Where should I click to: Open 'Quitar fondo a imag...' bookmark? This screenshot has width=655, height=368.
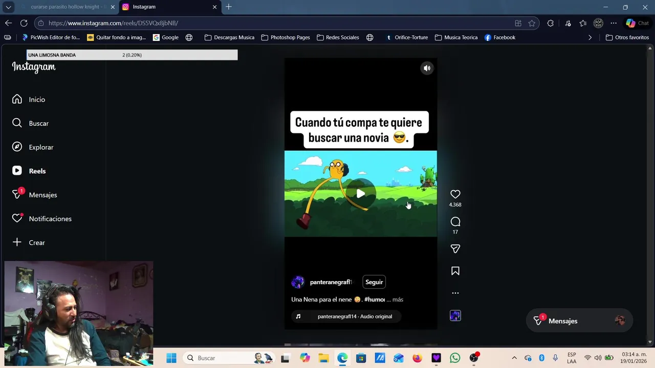click(117, 37)
